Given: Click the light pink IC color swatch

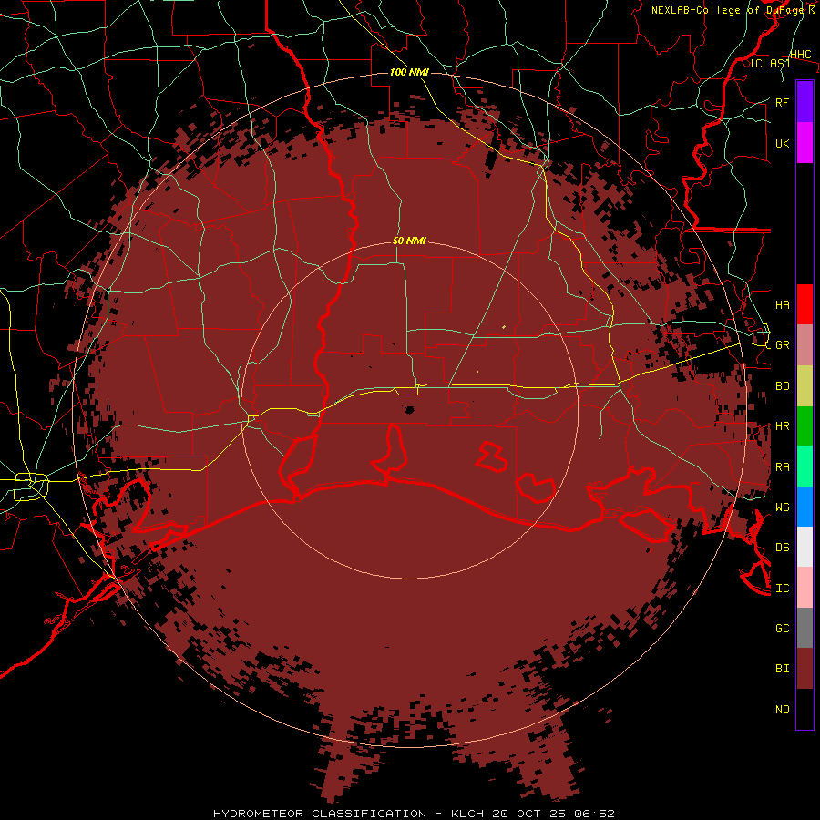Looking at the screenshot, I should (x=805, y=588).
